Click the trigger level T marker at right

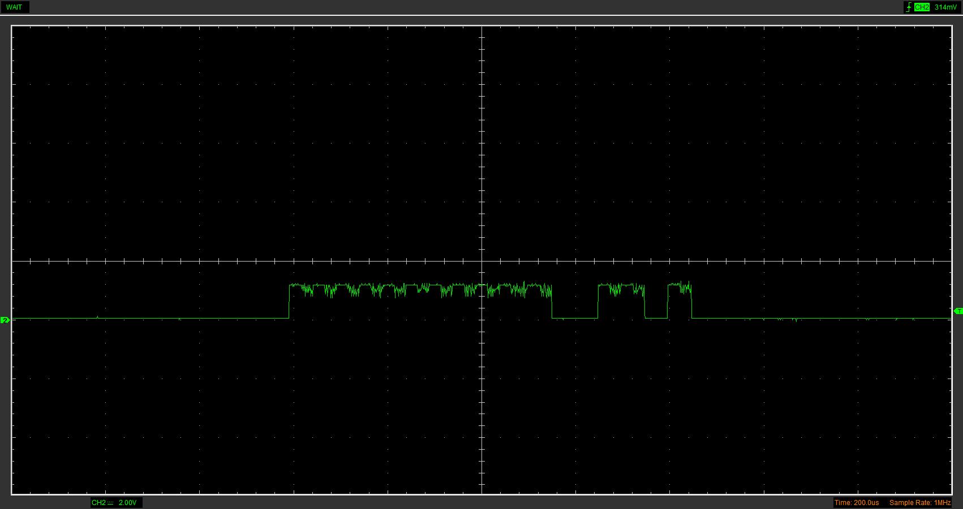[958, 311]
